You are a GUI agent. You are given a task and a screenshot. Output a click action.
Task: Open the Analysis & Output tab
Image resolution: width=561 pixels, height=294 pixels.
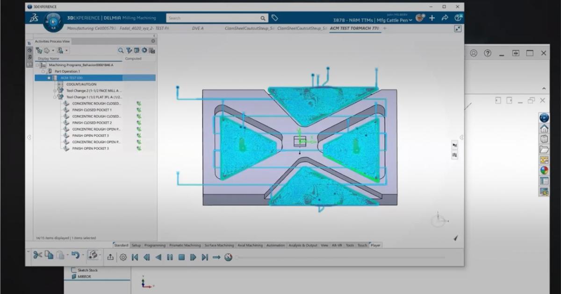pos(303,245)
